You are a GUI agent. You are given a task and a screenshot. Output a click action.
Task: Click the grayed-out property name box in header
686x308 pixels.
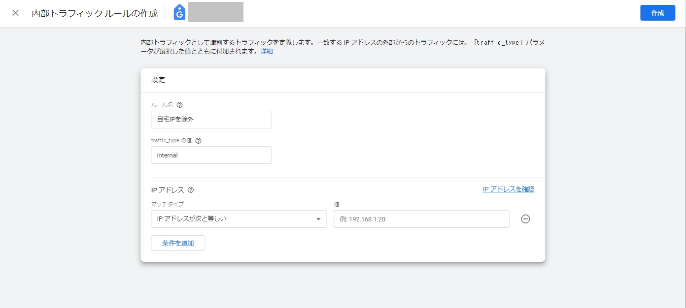215,12
